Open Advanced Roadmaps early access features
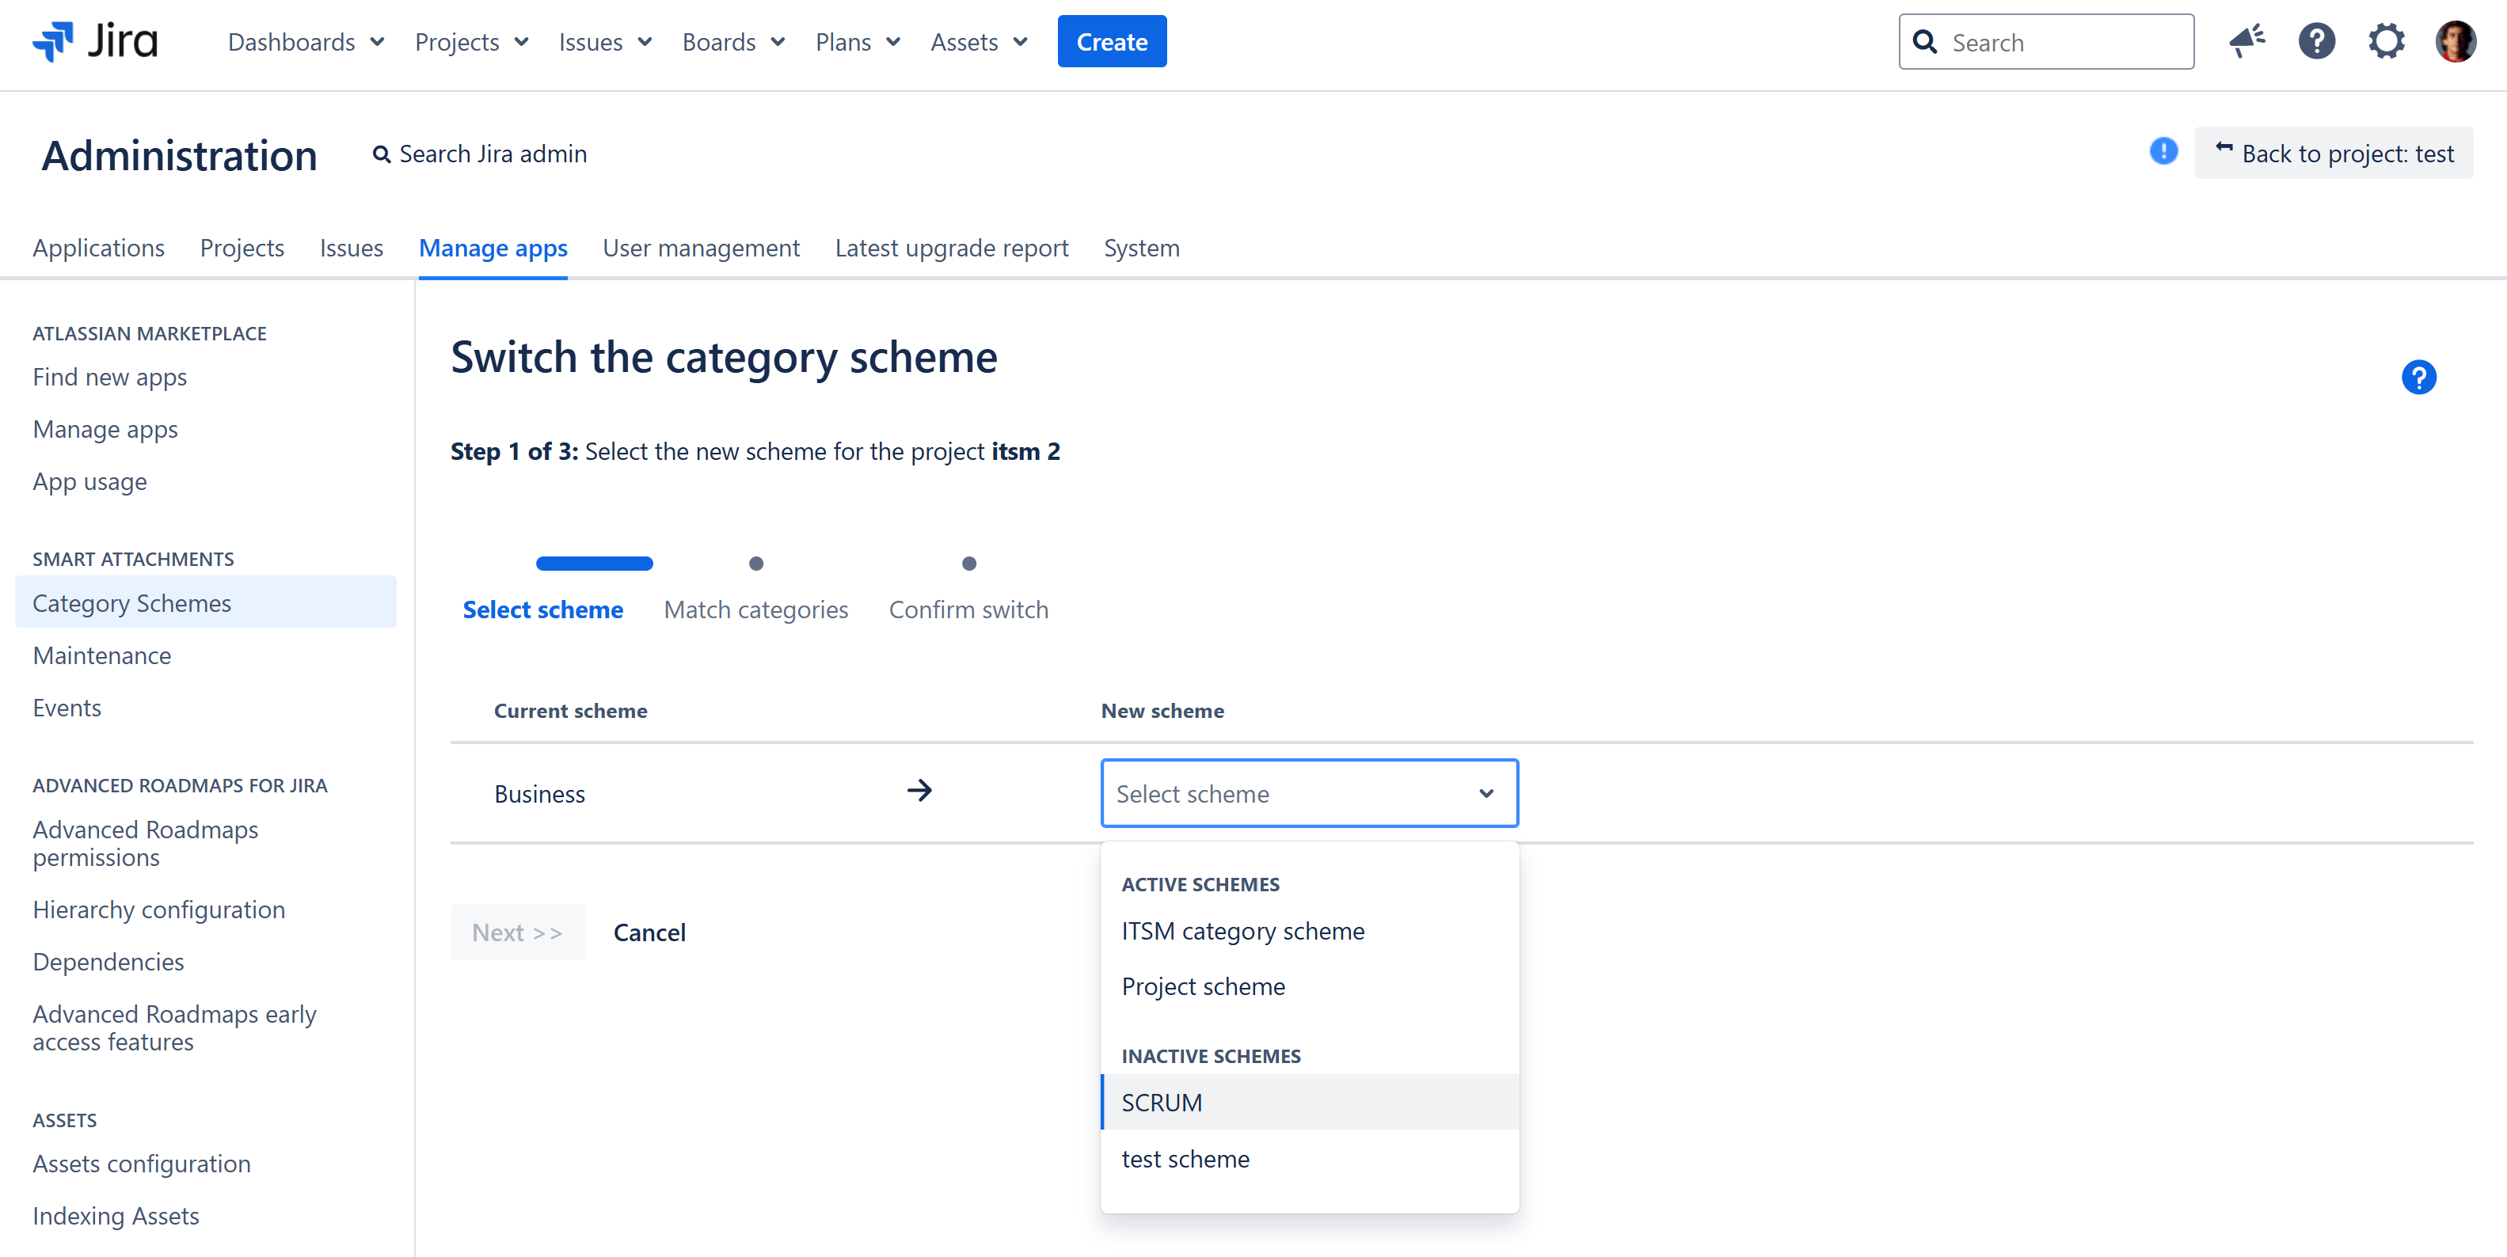Image resolution: width=2507 pixels, height=1257 pixels. (175, 1027)
